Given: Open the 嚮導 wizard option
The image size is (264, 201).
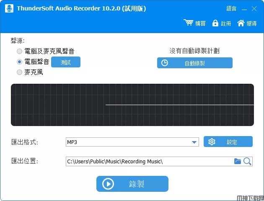Looking at the screenshot, I should (x=251, y=23).
